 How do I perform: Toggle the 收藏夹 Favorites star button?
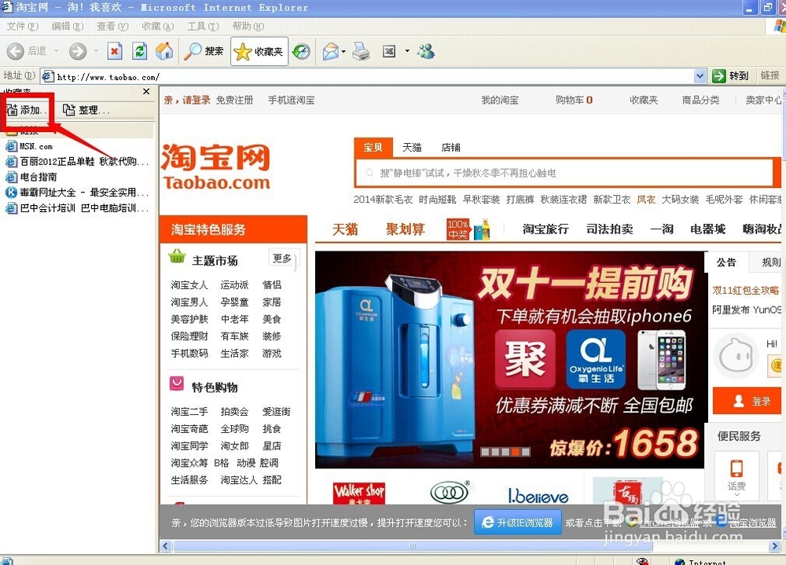[259, 51]
